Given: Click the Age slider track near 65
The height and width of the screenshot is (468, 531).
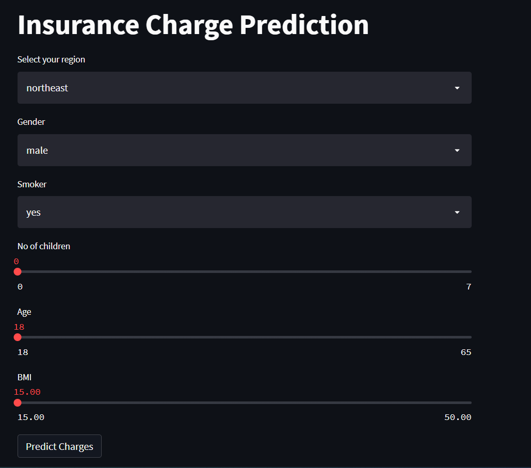Looking at the screenshot, I should [x=459, y=337].
